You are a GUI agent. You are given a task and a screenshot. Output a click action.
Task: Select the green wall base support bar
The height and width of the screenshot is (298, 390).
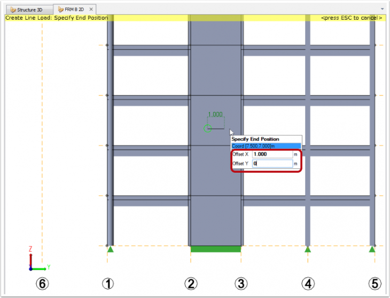216,249
